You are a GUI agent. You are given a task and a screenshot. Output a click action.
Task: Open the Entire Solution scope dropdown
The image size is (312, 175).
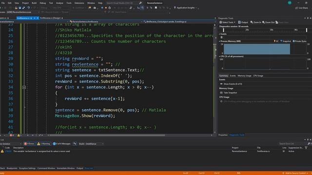tap(11, 144)
